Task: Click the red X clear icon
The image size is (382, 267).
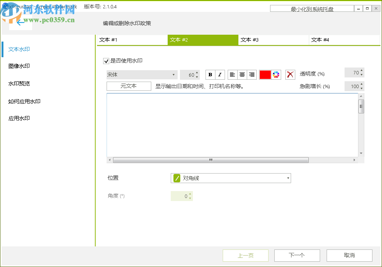Action: (290, 74)
